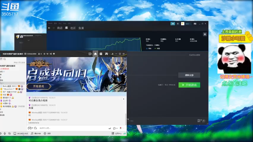The width and height of the screenshot is (253, 142).
Task: Click the send enter arrow icon
Action: pos(110,128)
